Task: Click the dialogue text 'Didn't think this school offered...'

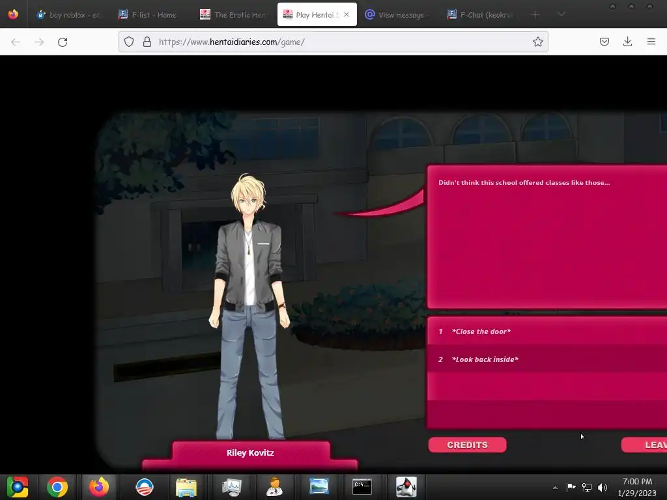Action: [524, 182]
